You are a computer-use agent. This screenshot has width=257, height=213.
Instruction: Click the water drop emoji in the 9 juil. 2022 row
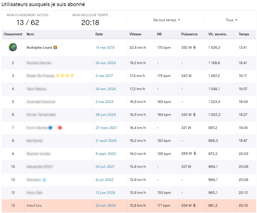tap(44, 180)
